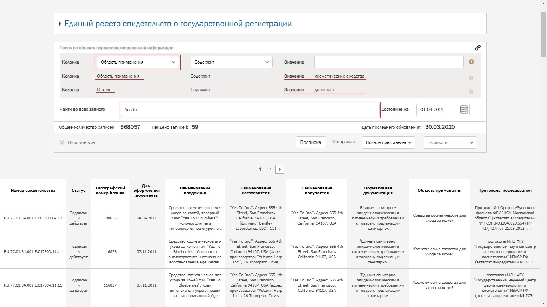Click total records count 568057
Viewport: 547px width, 307px height.
tap(130, 127)
